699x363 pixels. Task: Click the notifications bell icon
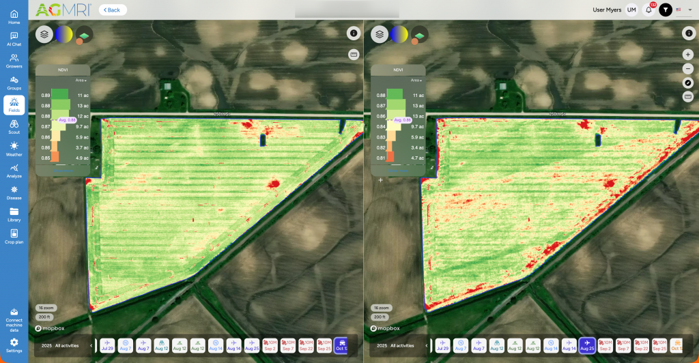tap(648, 10)
